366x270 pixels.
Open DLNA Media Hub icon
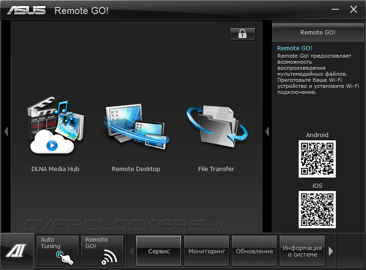click(x=55, y=125)
